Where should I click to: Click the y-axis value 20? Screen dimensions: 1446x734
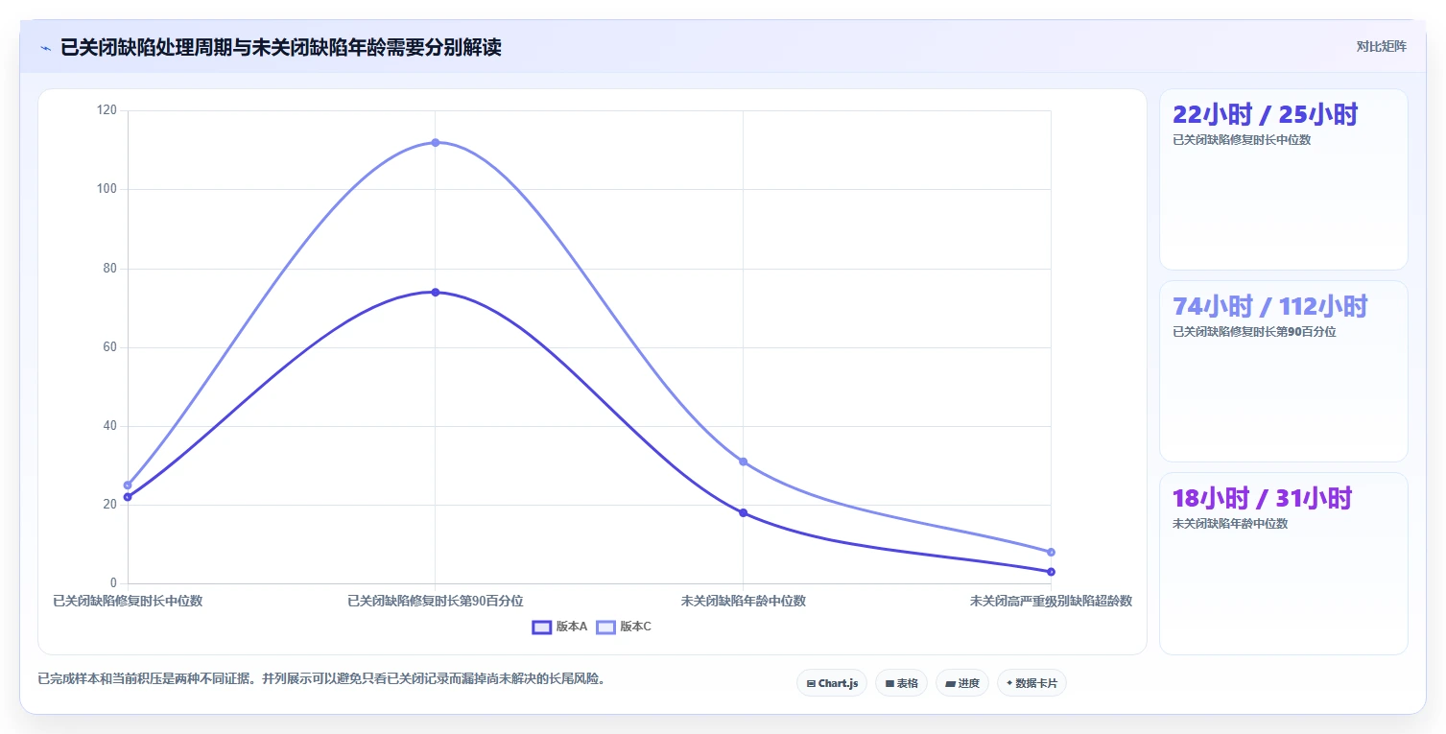pyautogui.click(x=109, y=505)
